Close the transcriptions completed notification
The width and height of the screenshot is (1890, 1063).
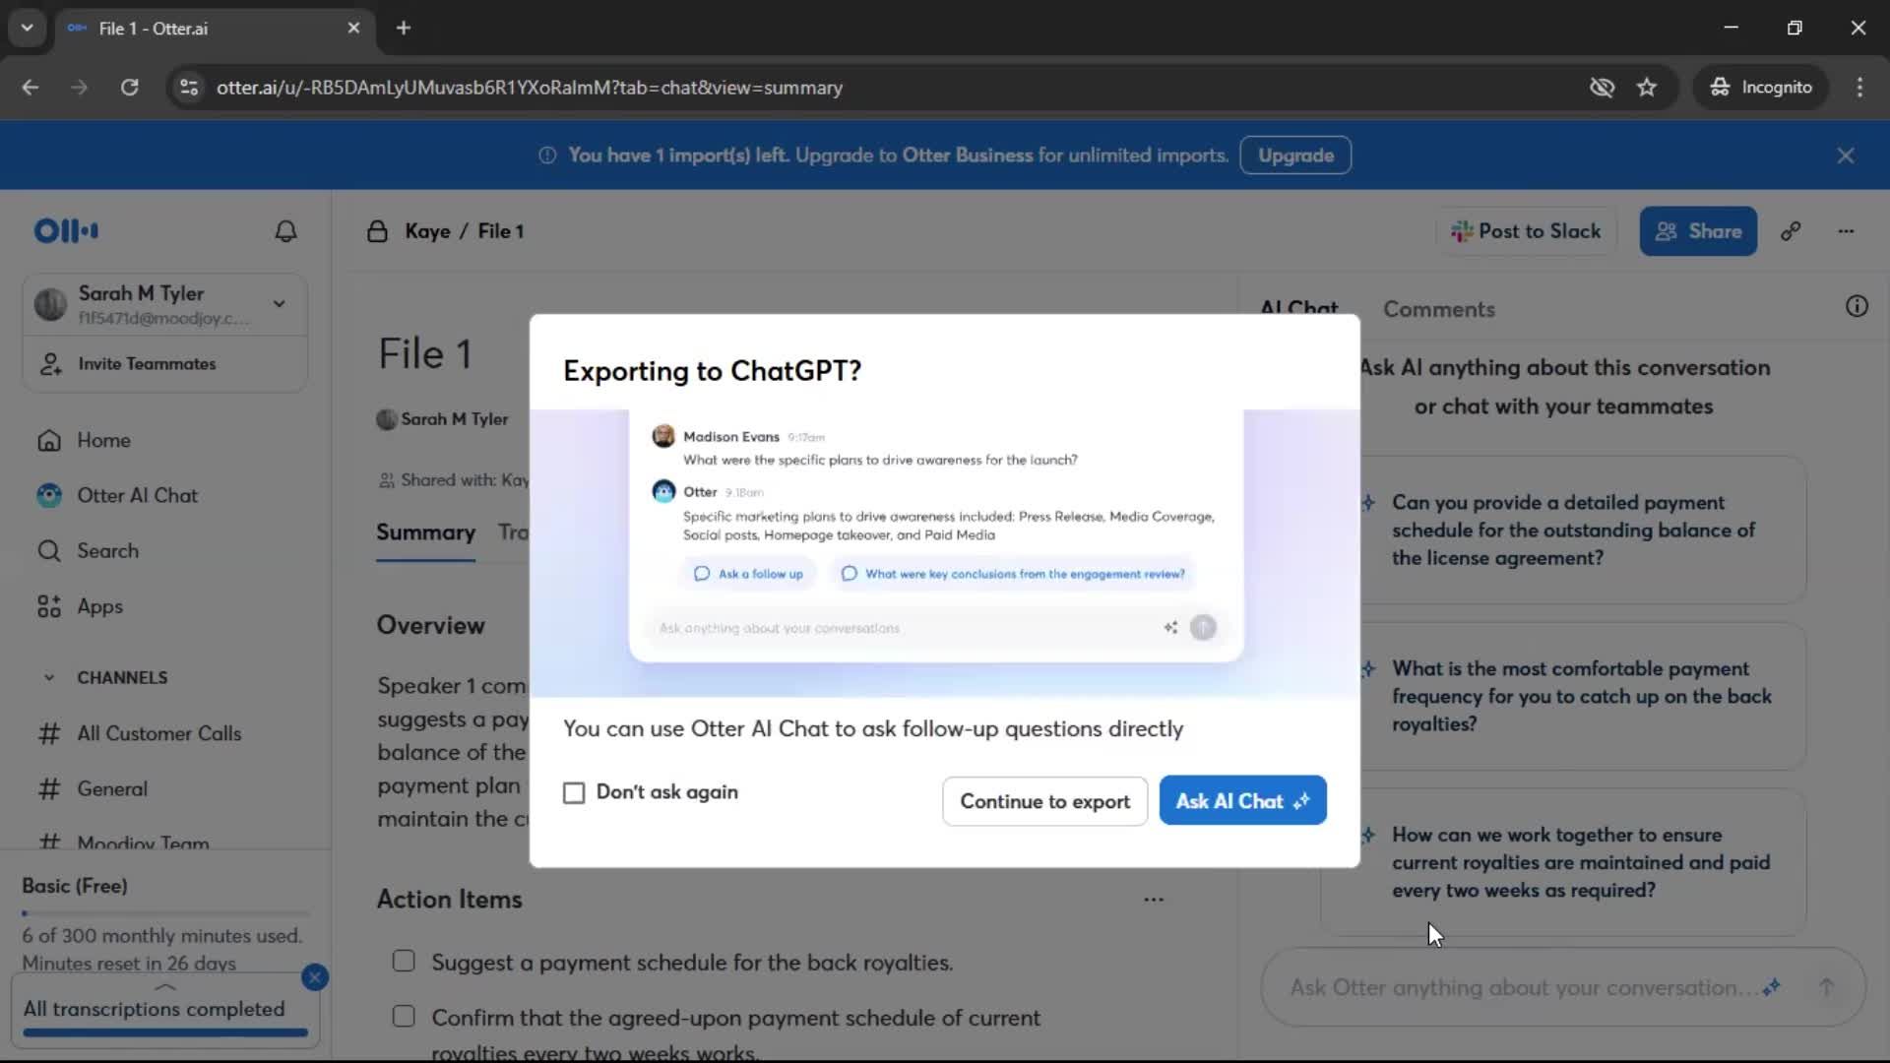[x=315, y=976]
